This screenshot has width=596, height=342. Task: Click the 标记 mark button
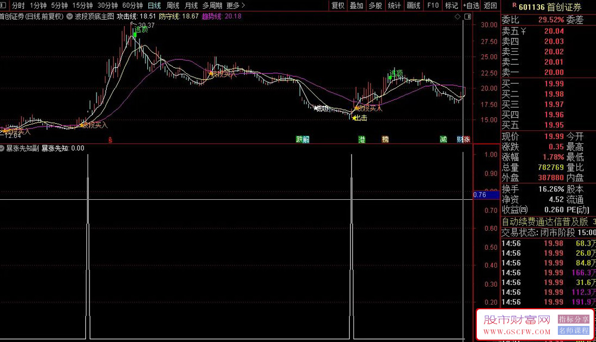coord(452,6)
